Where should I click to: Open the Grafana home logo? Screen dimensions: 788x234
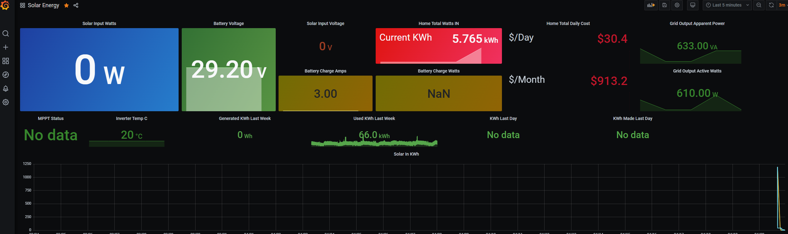(5, 5)
